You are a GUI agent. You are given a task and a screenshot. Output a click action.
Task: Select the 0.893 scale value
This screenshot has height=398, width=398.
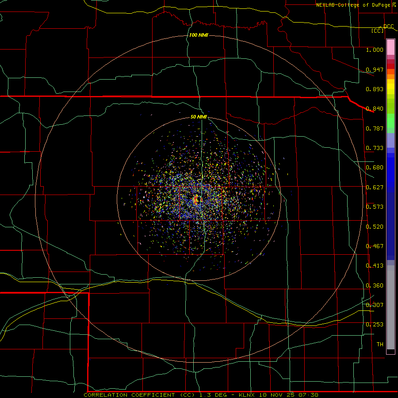pos(375,89)
